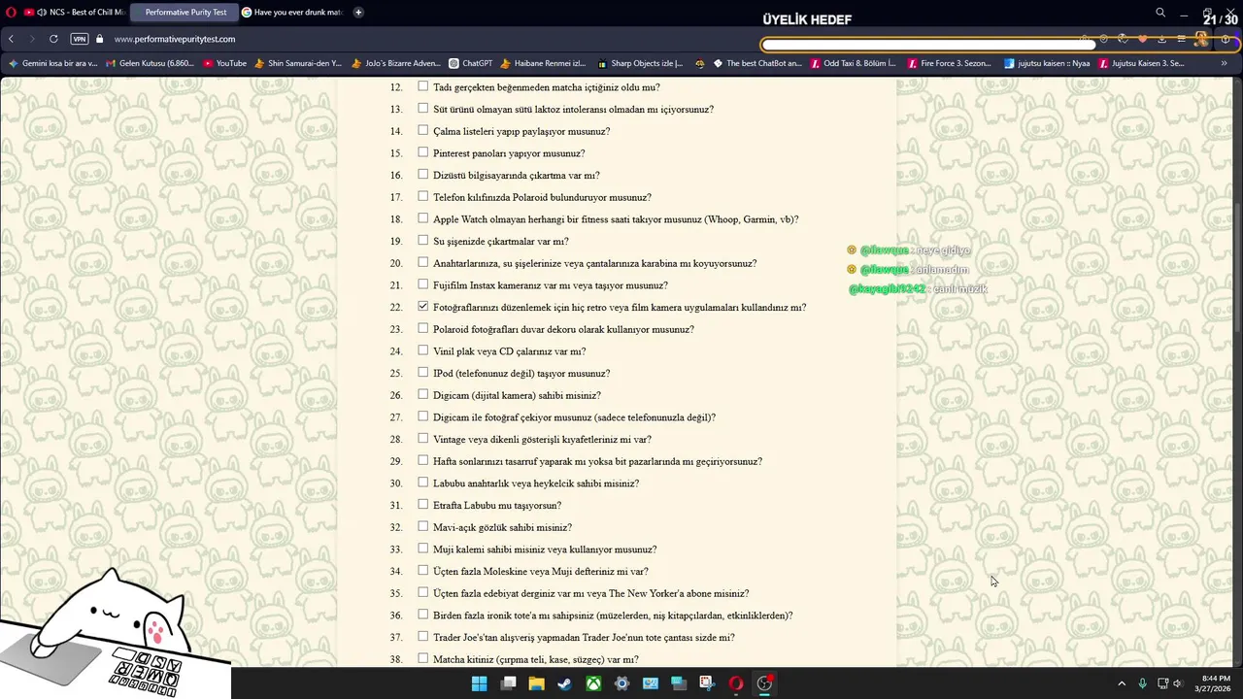The image size is (1243, 699).
Task: Switch to the Have you ever drunk matcha tab
Action: click(x=293, y=13)
